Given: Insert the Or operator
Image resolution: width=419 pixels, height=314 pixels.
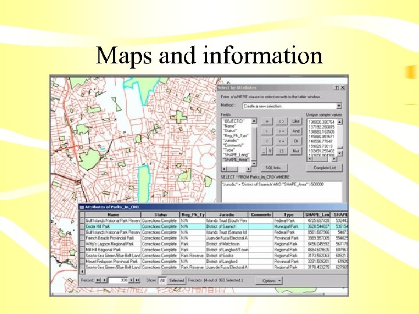Looking at the screenshot, I should pos(296,141).
